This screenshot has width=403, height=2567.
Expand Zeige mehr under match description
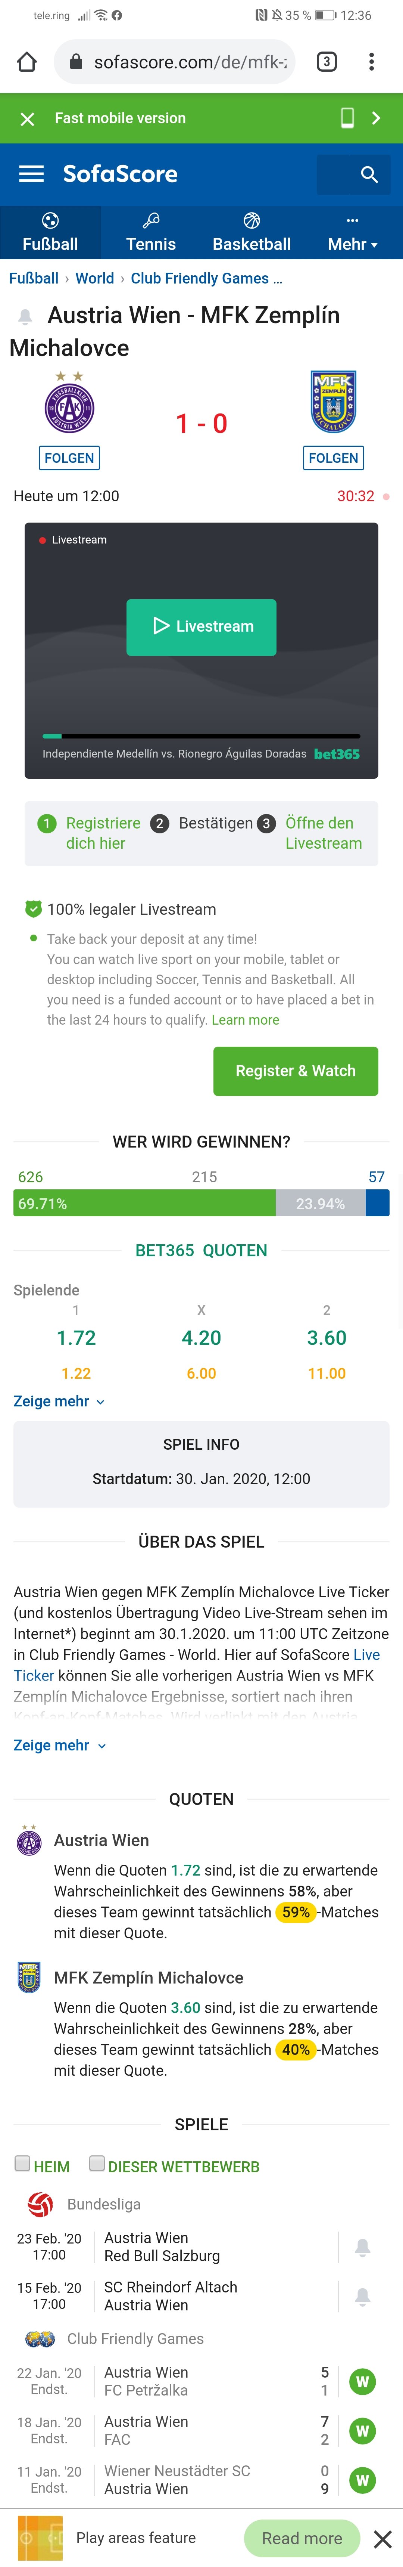click(x=59, y=1745)
